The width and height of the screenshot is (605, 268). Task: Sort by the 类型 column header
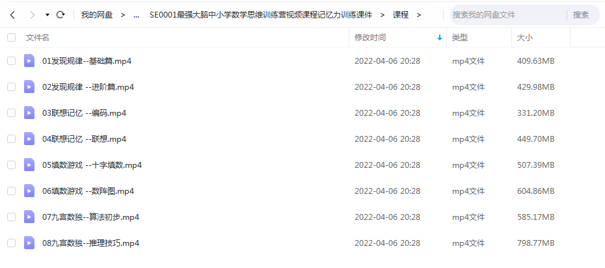coord(460,38)
